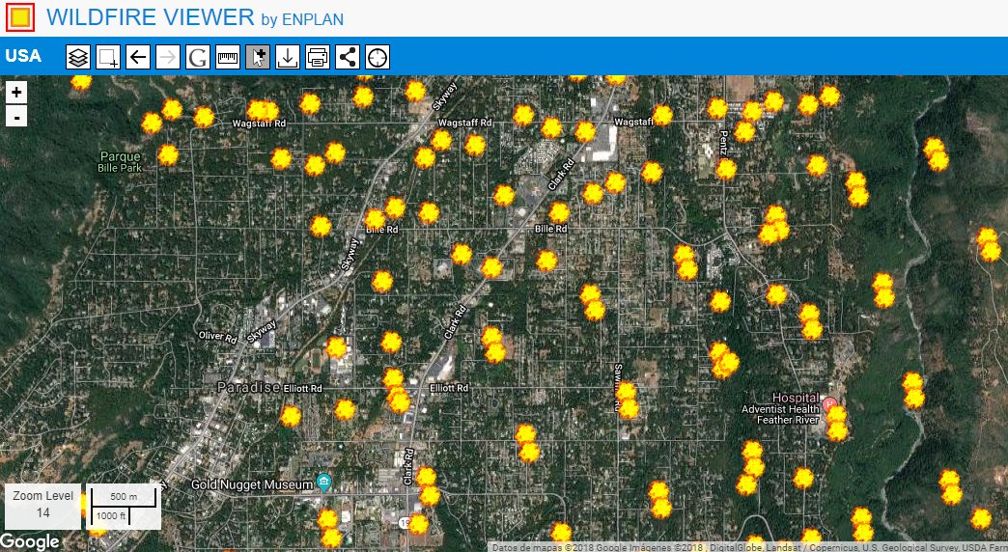The image size is (1008, 552).
Task: Click the fire marker beside Bille Park label
Action: (168, 154)
